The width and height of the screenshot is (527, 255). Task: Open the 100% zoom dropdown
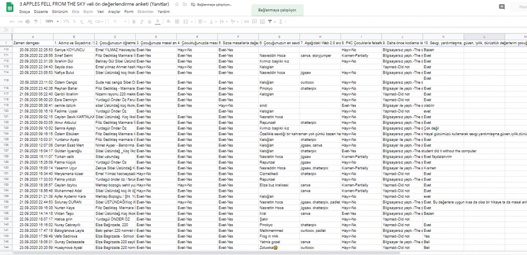[51, 21]
